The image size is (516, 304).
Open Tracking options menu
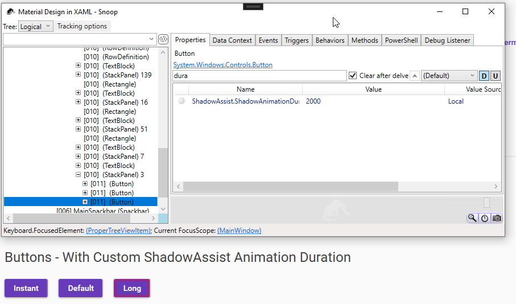tap(82, 26)
